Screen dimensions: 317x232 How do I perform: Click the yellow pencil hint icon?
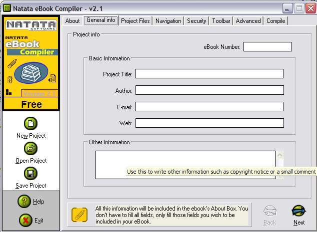coord(79,215)
